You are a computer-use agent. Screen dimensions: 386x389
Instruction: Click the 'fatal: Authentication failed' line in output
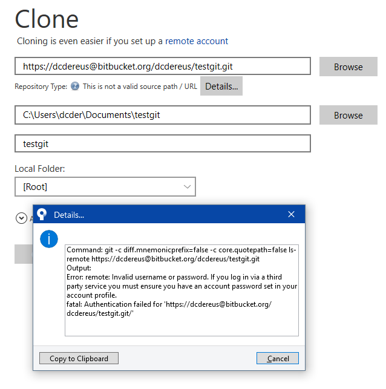(169, 304)
